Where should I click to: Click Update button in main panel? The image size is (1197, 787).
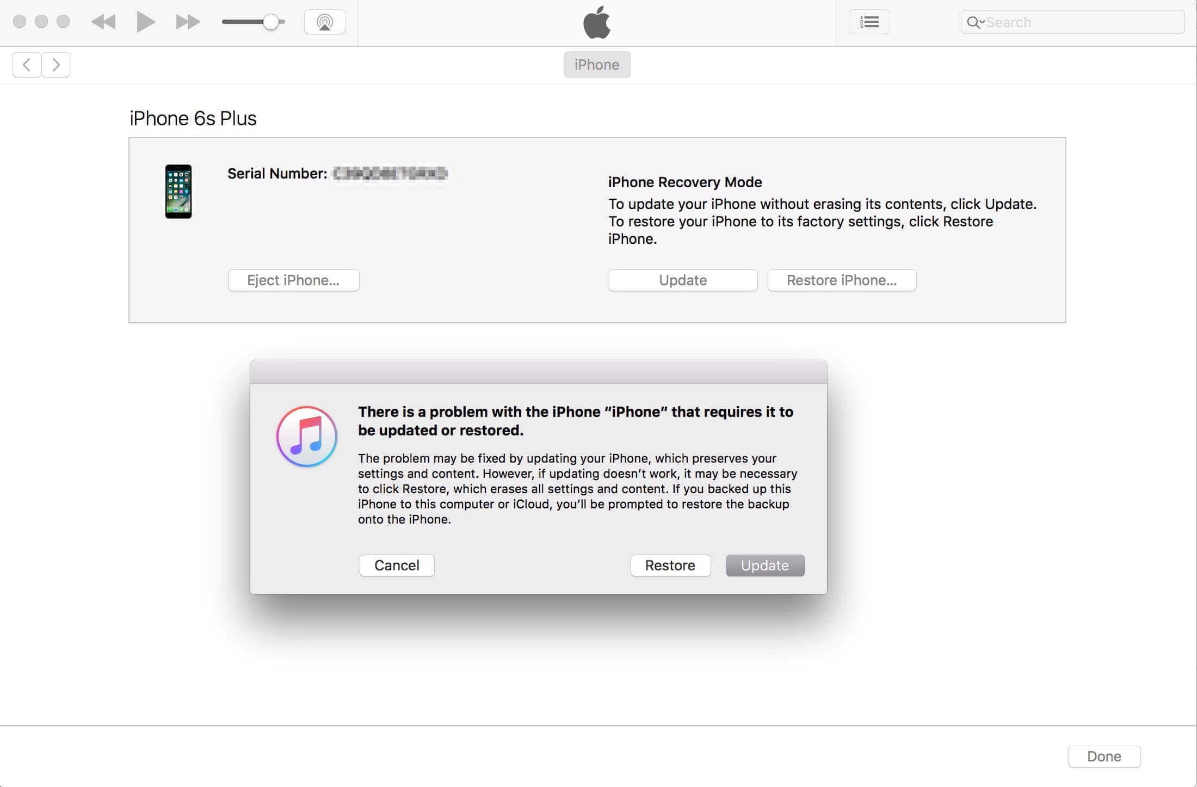click(x=683, y=279)
